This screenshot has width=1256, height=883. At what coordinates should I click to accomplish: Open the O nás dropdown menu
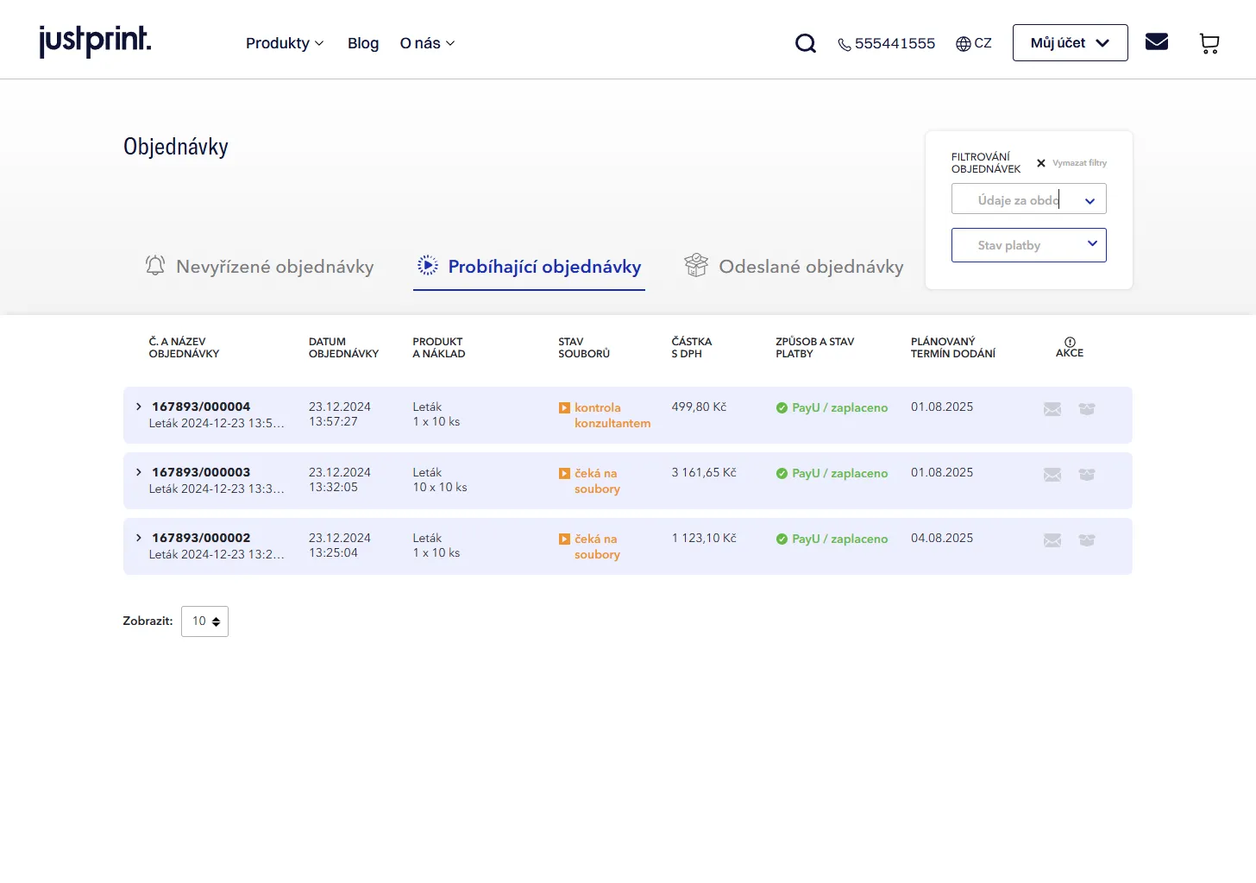pos(427,43)
